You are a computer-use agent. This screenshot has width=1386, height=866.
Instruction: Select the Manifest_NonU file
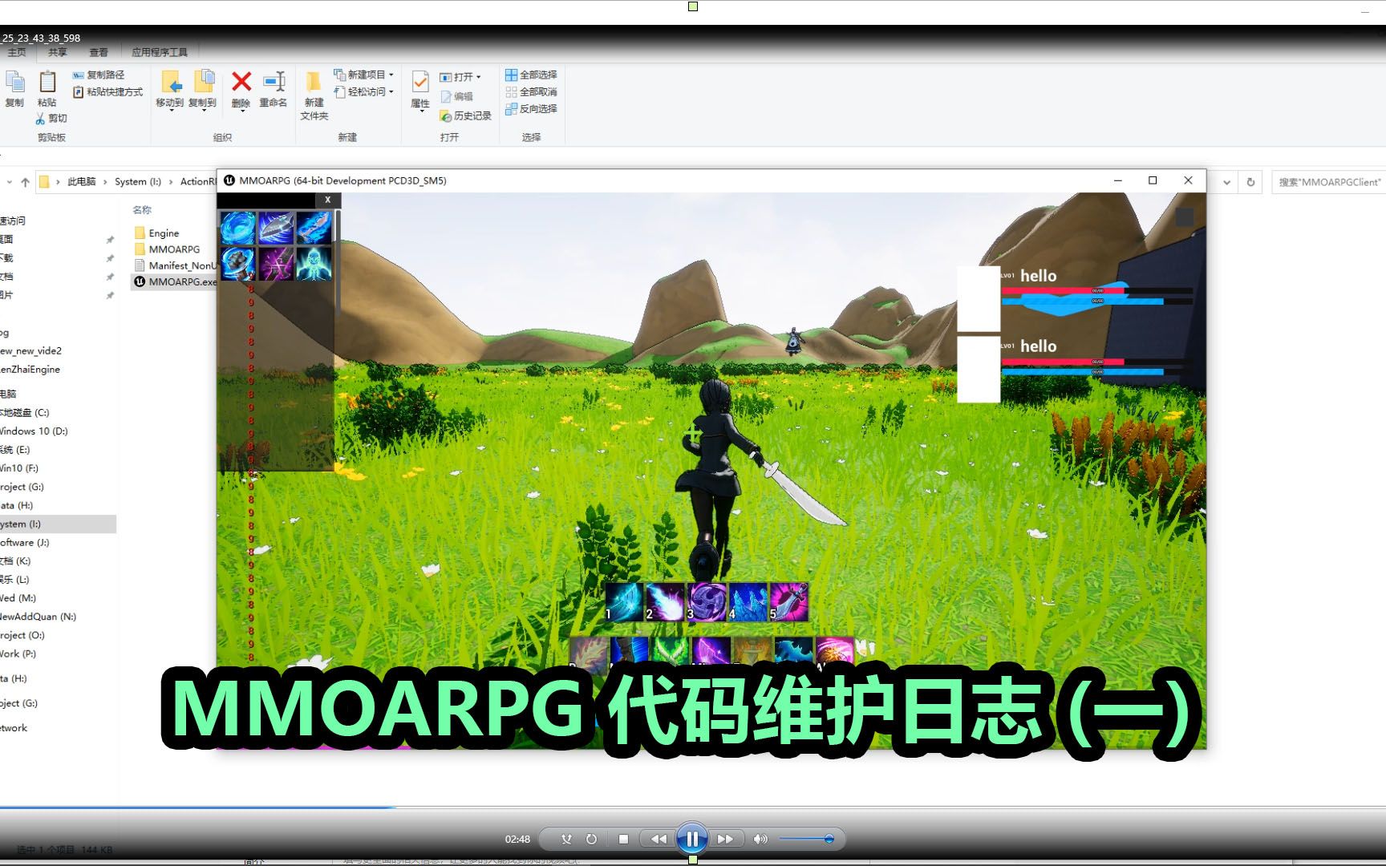176,265
